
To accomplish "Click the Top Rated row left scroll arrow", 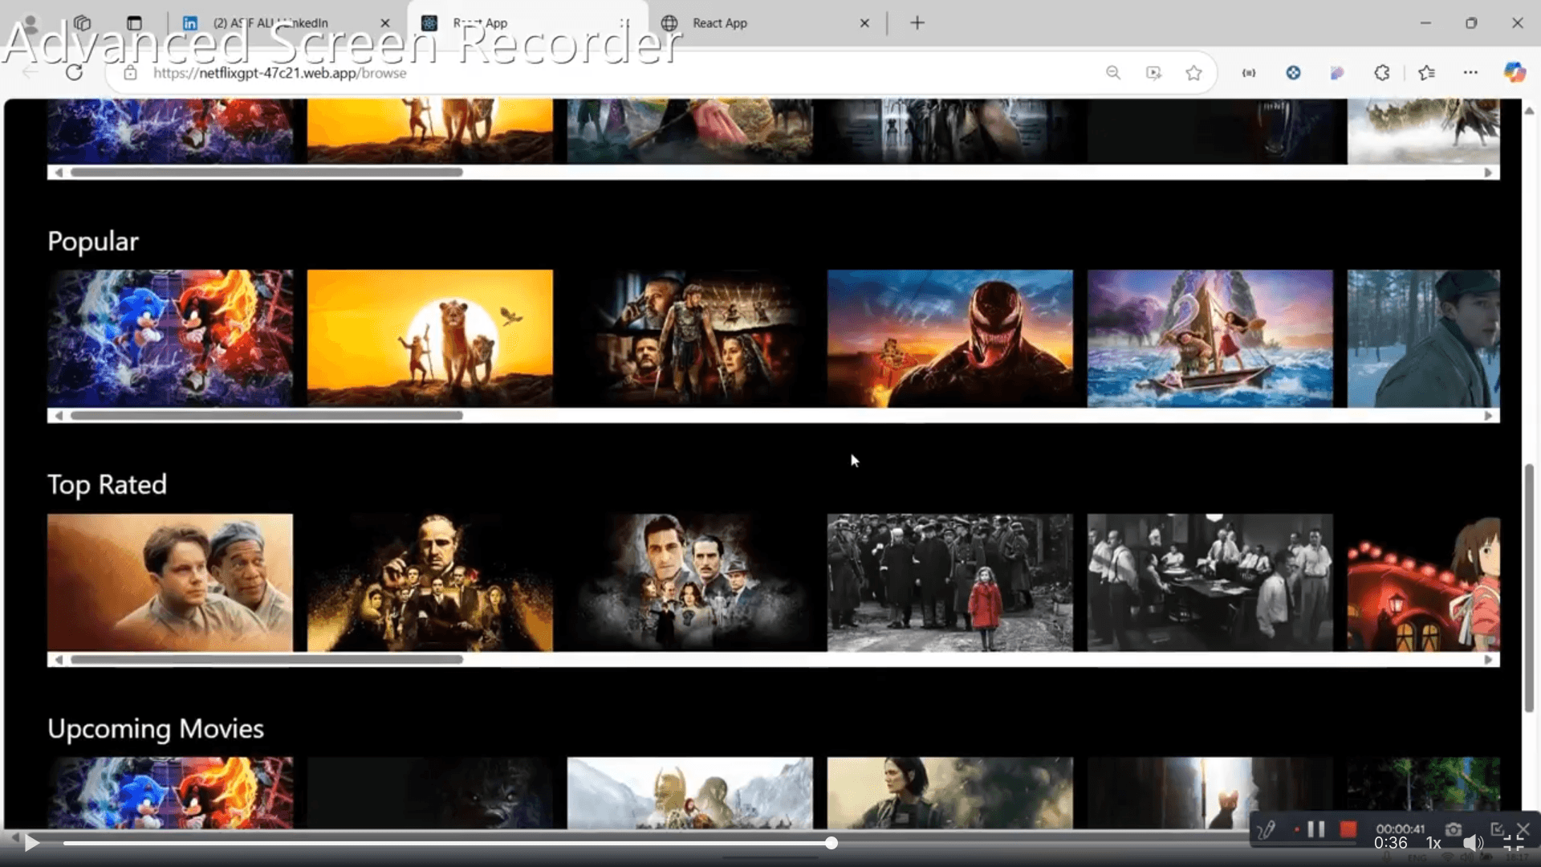I will tap(59, 660).
